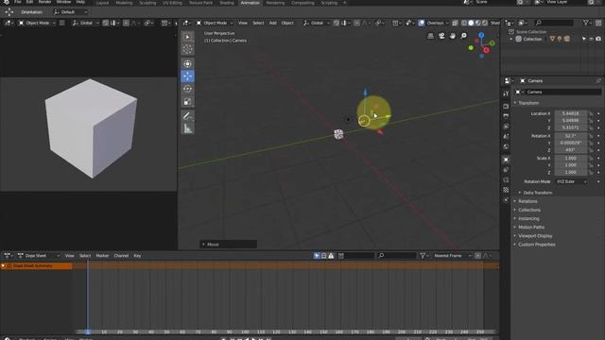Image resolution: width=605 pixels, height=340 pixels.
Task: Toggle Overlays display in viewport
Action: coord(422,23)
